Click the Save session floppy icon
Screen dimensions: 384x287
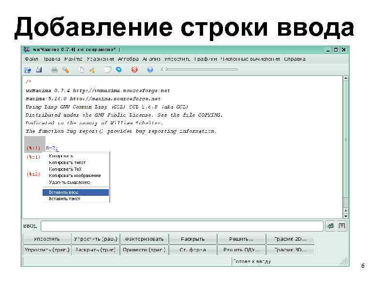pyautogui.click(x=39, y=70)
